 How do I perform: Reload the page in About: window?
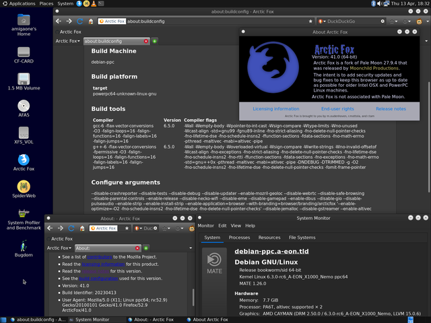click(x=71, y=228)
